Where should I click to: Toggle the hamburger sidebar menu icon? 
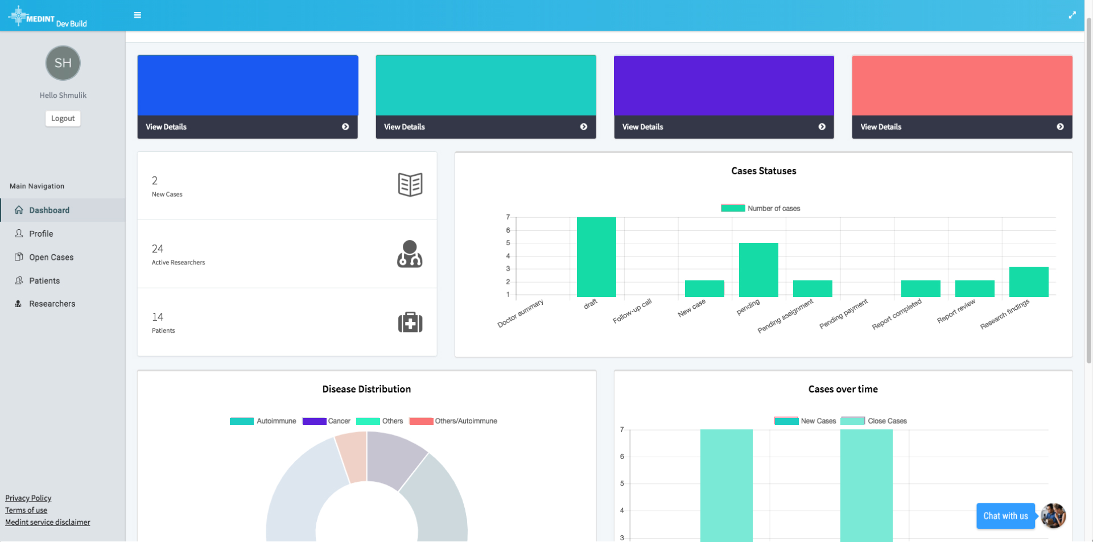137,15
